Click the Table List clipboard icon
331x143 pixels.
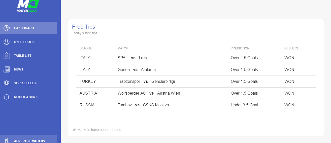tap(7, 56)
